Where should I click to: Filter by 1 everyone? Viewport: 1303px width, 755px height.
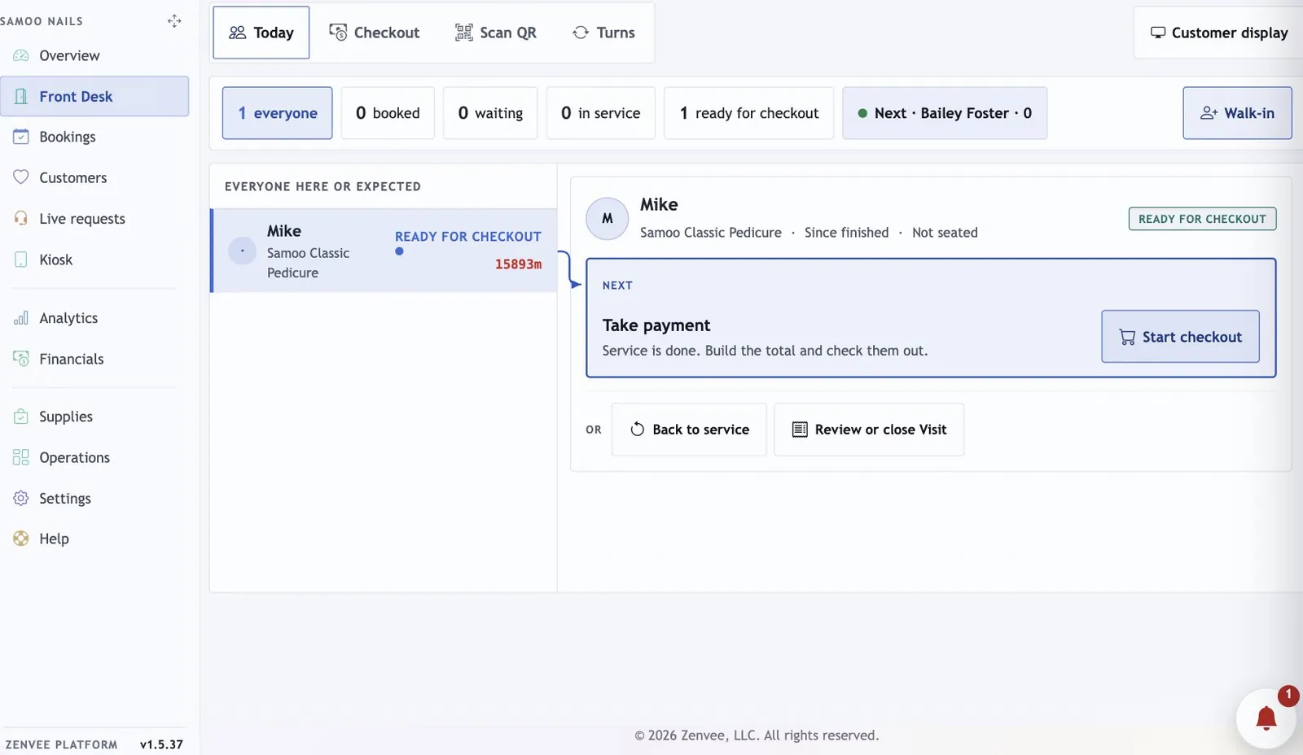[278, 113]
